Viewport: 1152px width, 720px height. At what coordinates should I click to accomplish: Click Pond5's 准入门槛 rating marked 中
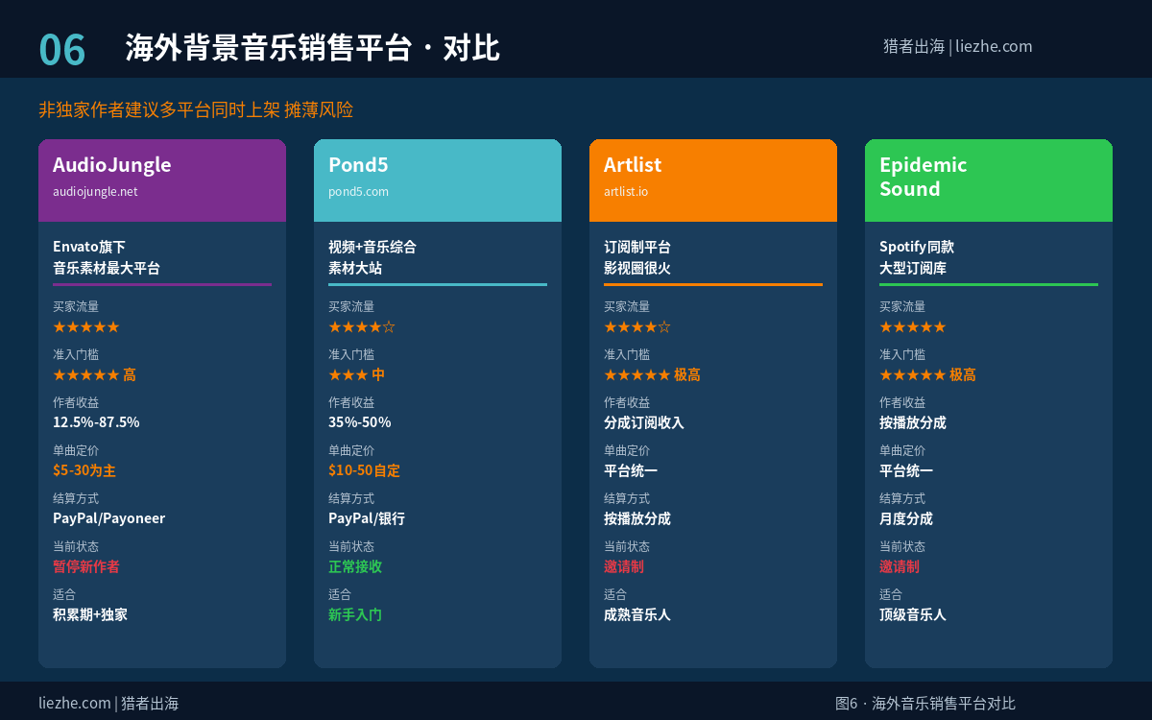click(x=356, y=374)
